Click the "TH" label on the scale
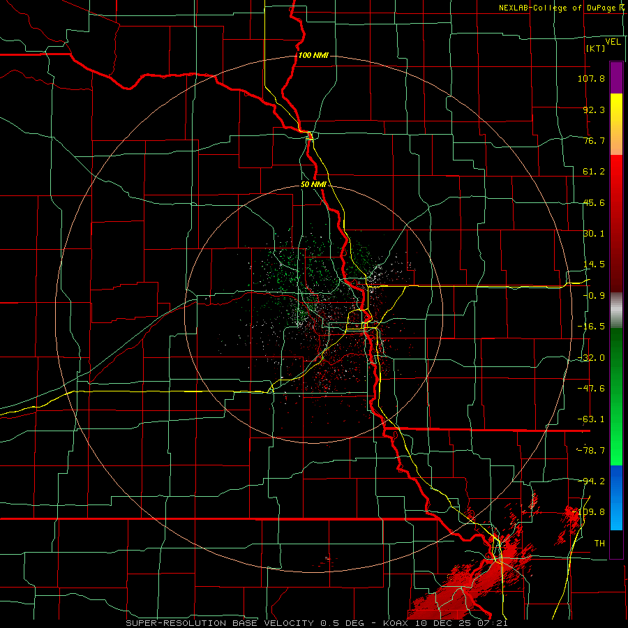 (599, 544)
